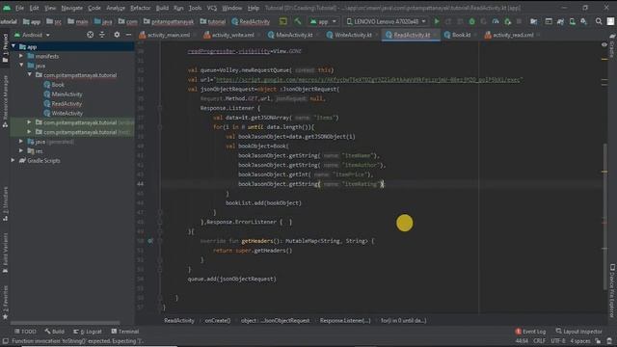
Task: Click the Project side stripe button
Action: point(5,48)
